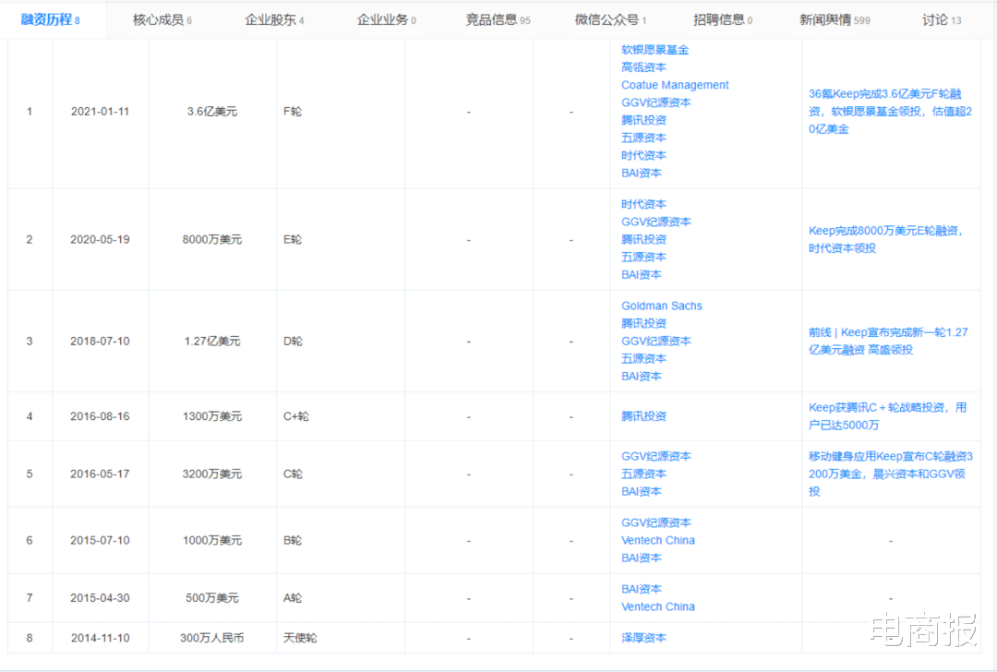Open GGV纪源资本 link in F轮 row

[x=656, y=102]
